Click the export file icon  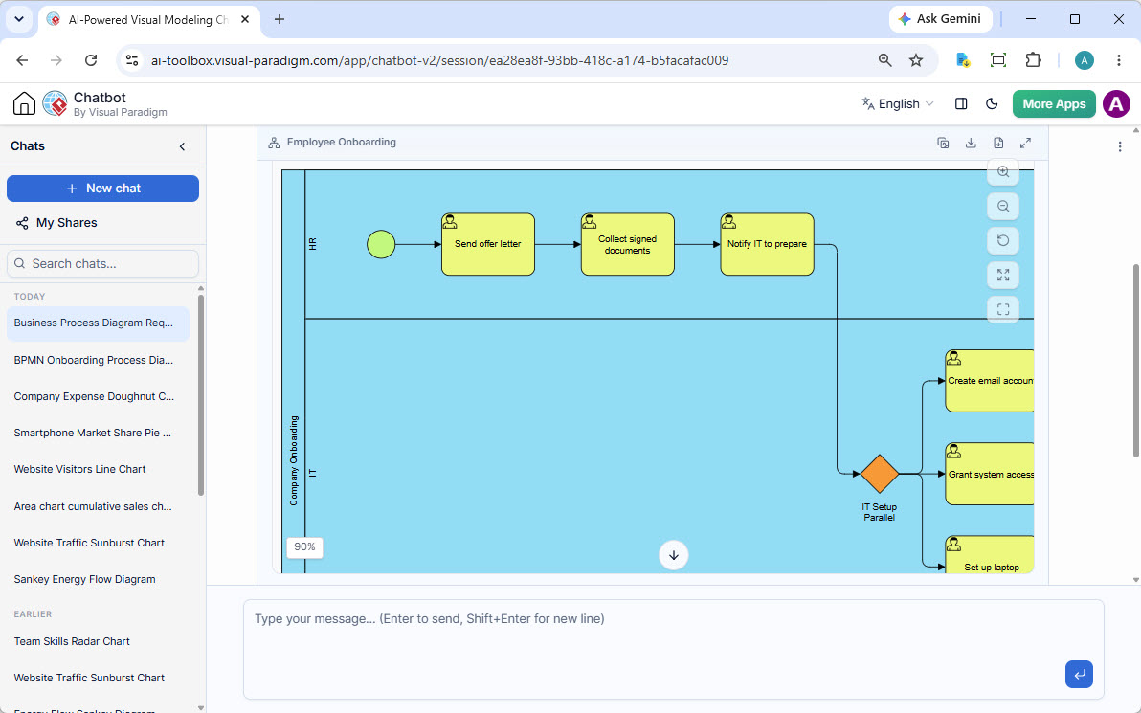(x=998, y=143)
